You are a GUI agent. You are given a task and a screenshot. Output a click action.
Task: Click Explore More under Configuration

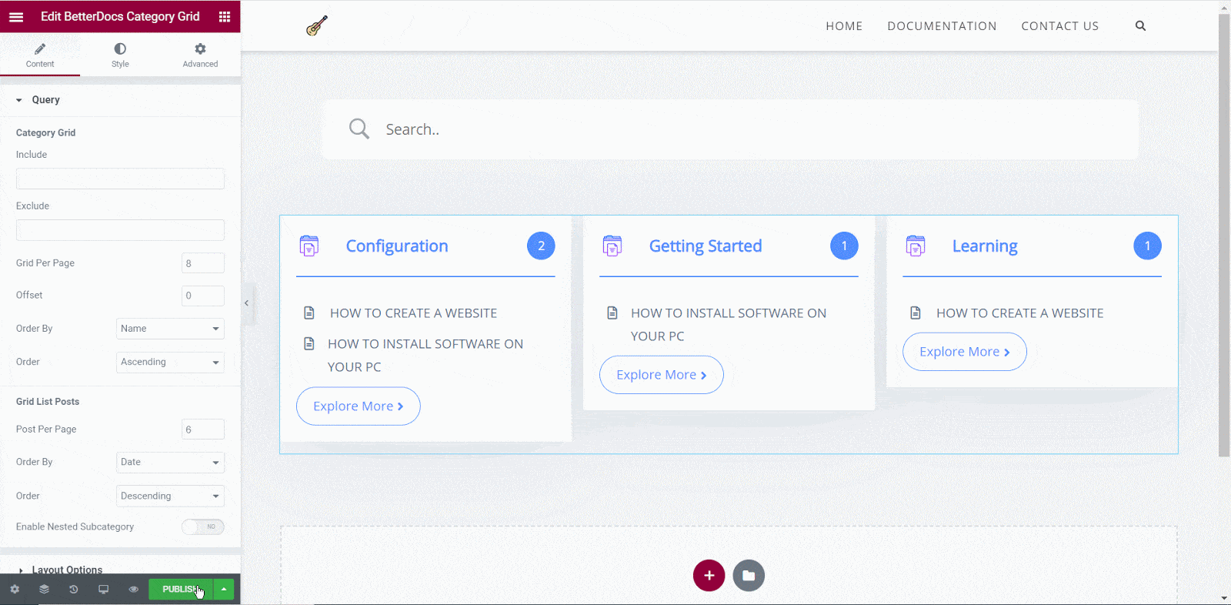359,406
